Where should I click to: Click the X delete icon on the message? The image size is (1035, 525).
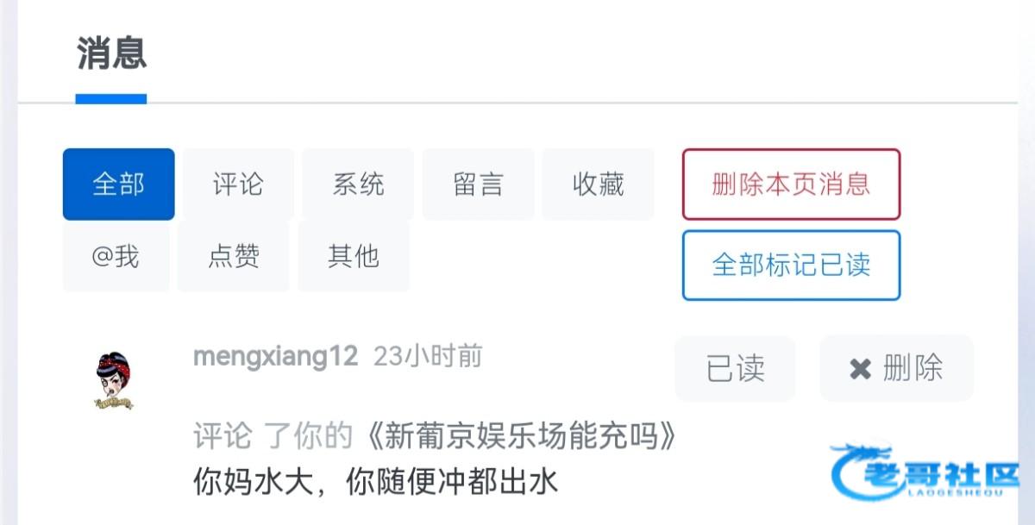(860, 370)
